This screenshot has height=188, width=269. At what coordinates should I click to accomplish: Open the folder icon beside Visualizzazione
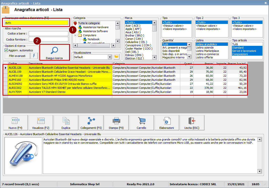(116, 57)
